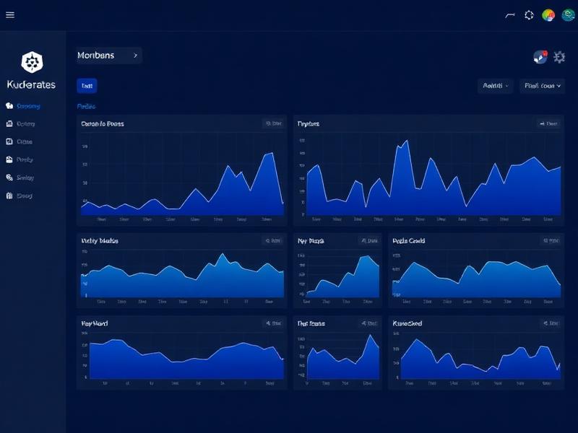The width and height of the screenshot is (578, 433).
Task: Open the chat notification icon with red badge
Action: (x=540, y=57)
